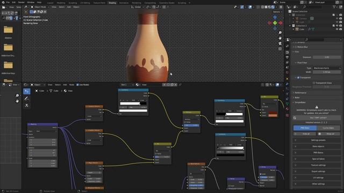344x193 pixels.
Task: Enable the Transparent Glass checkbox
Action: pos(314,83)
